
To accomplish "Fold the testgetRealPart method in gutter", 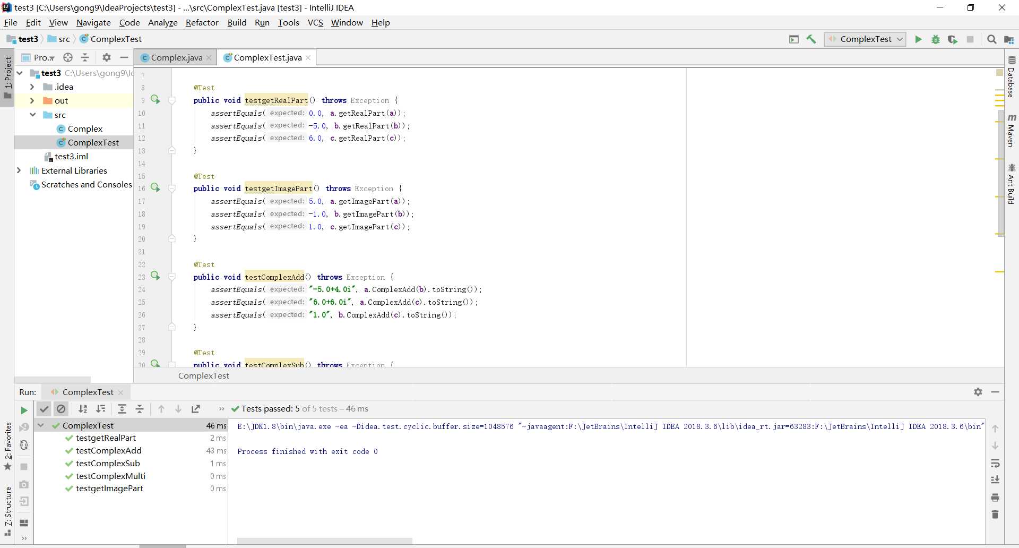I will (172, 100).
